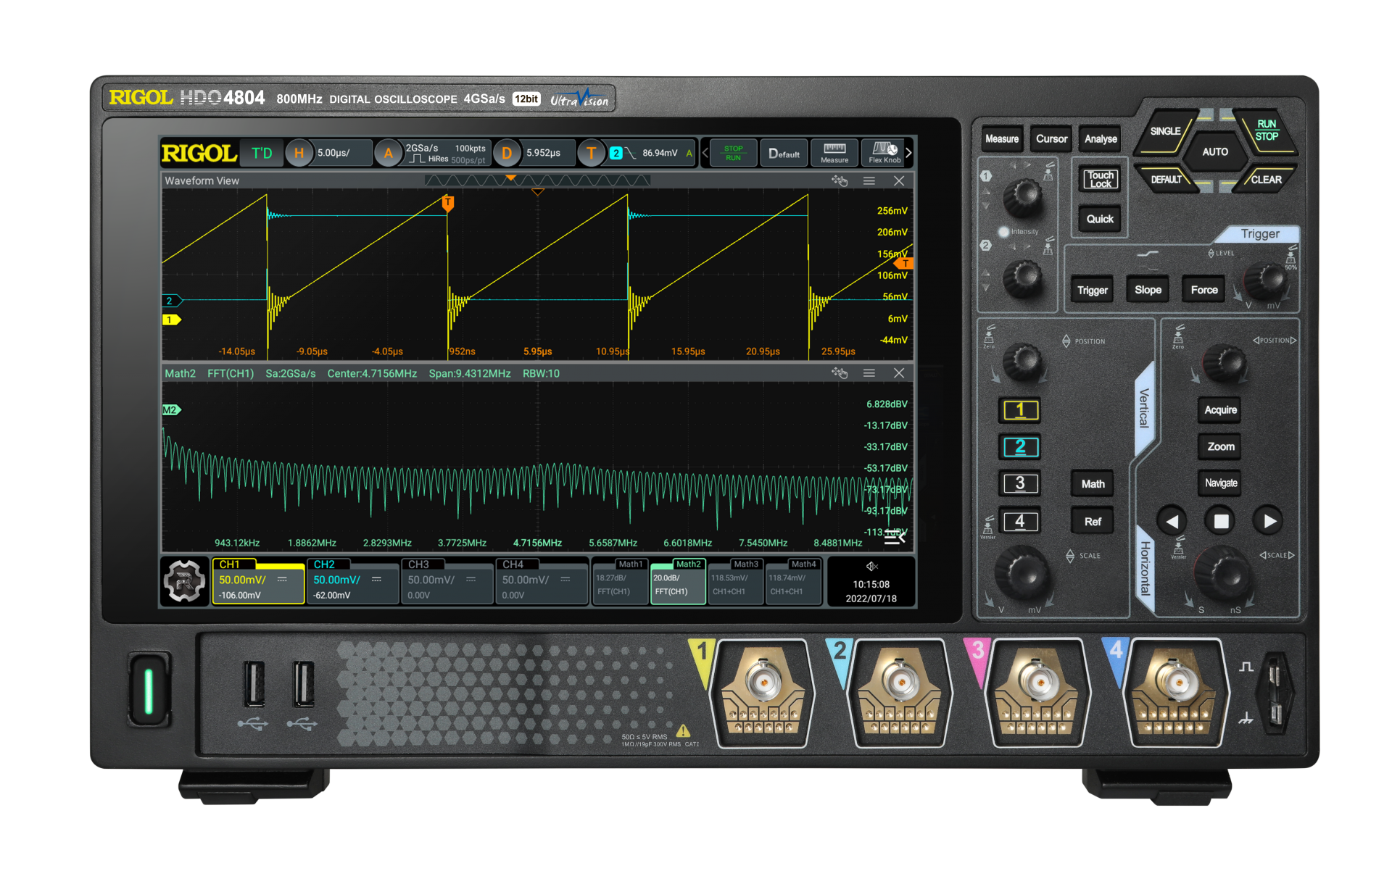Viewport: 1392px width, 871px height.
Task: Click the H horizontal timebase circle icon
Action: [x=299, y=153]
